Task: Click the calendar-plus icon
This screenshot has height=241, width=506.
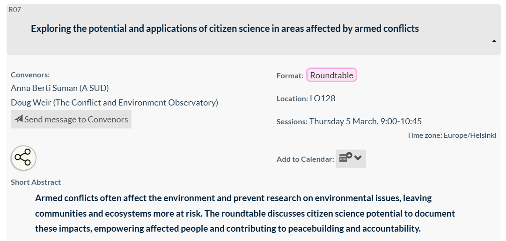Action: [x=345, y=158]
